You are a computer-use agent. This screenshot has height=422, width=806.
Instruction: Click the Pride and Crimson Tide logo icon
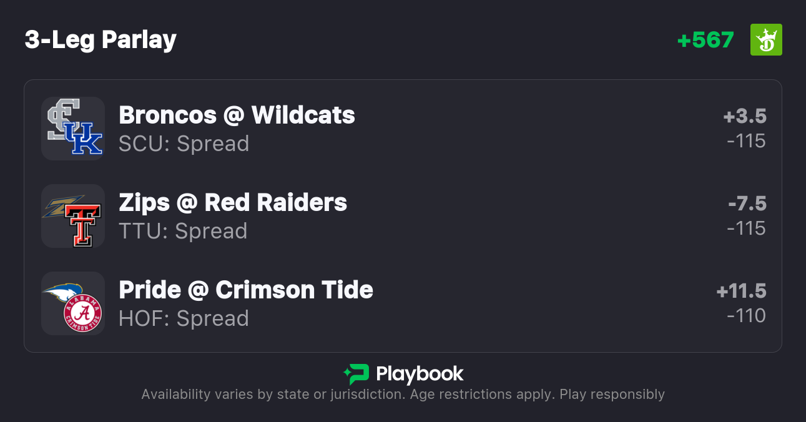73,303
